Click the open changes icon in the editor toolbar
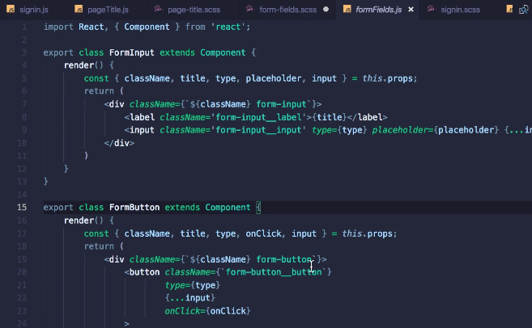This screenshot has width=532, height=328. point(524,10)
